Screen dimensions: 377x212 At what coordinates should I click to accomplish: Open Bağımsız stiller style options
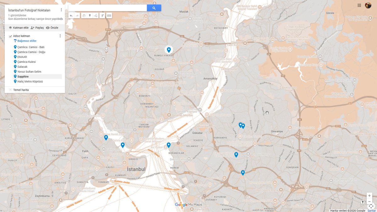[x=25, y=41]
